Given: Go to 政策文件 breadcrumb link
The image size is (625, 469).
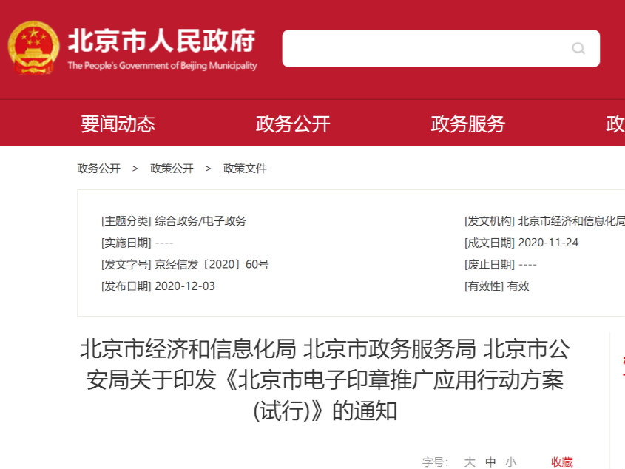Looking at the screenshot, I should point(245,169).
